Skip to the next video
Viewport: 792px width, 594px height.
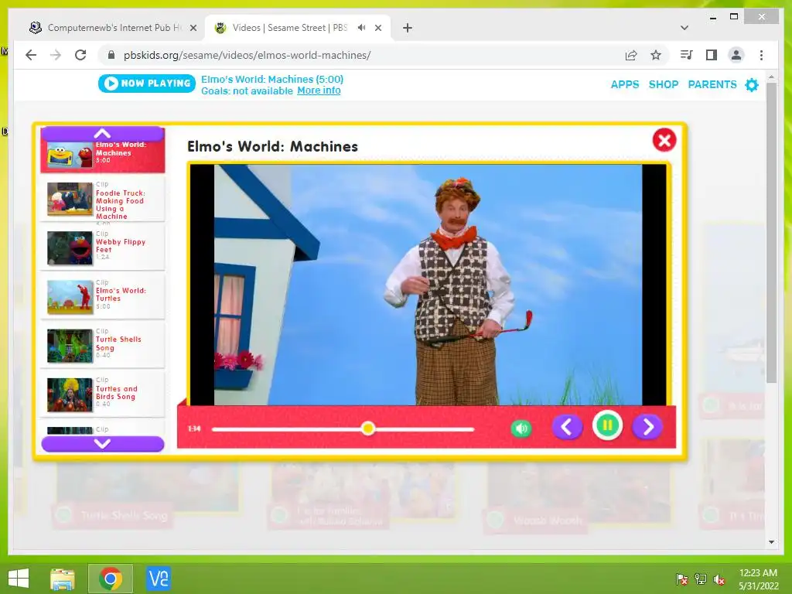tap(647, 427)
